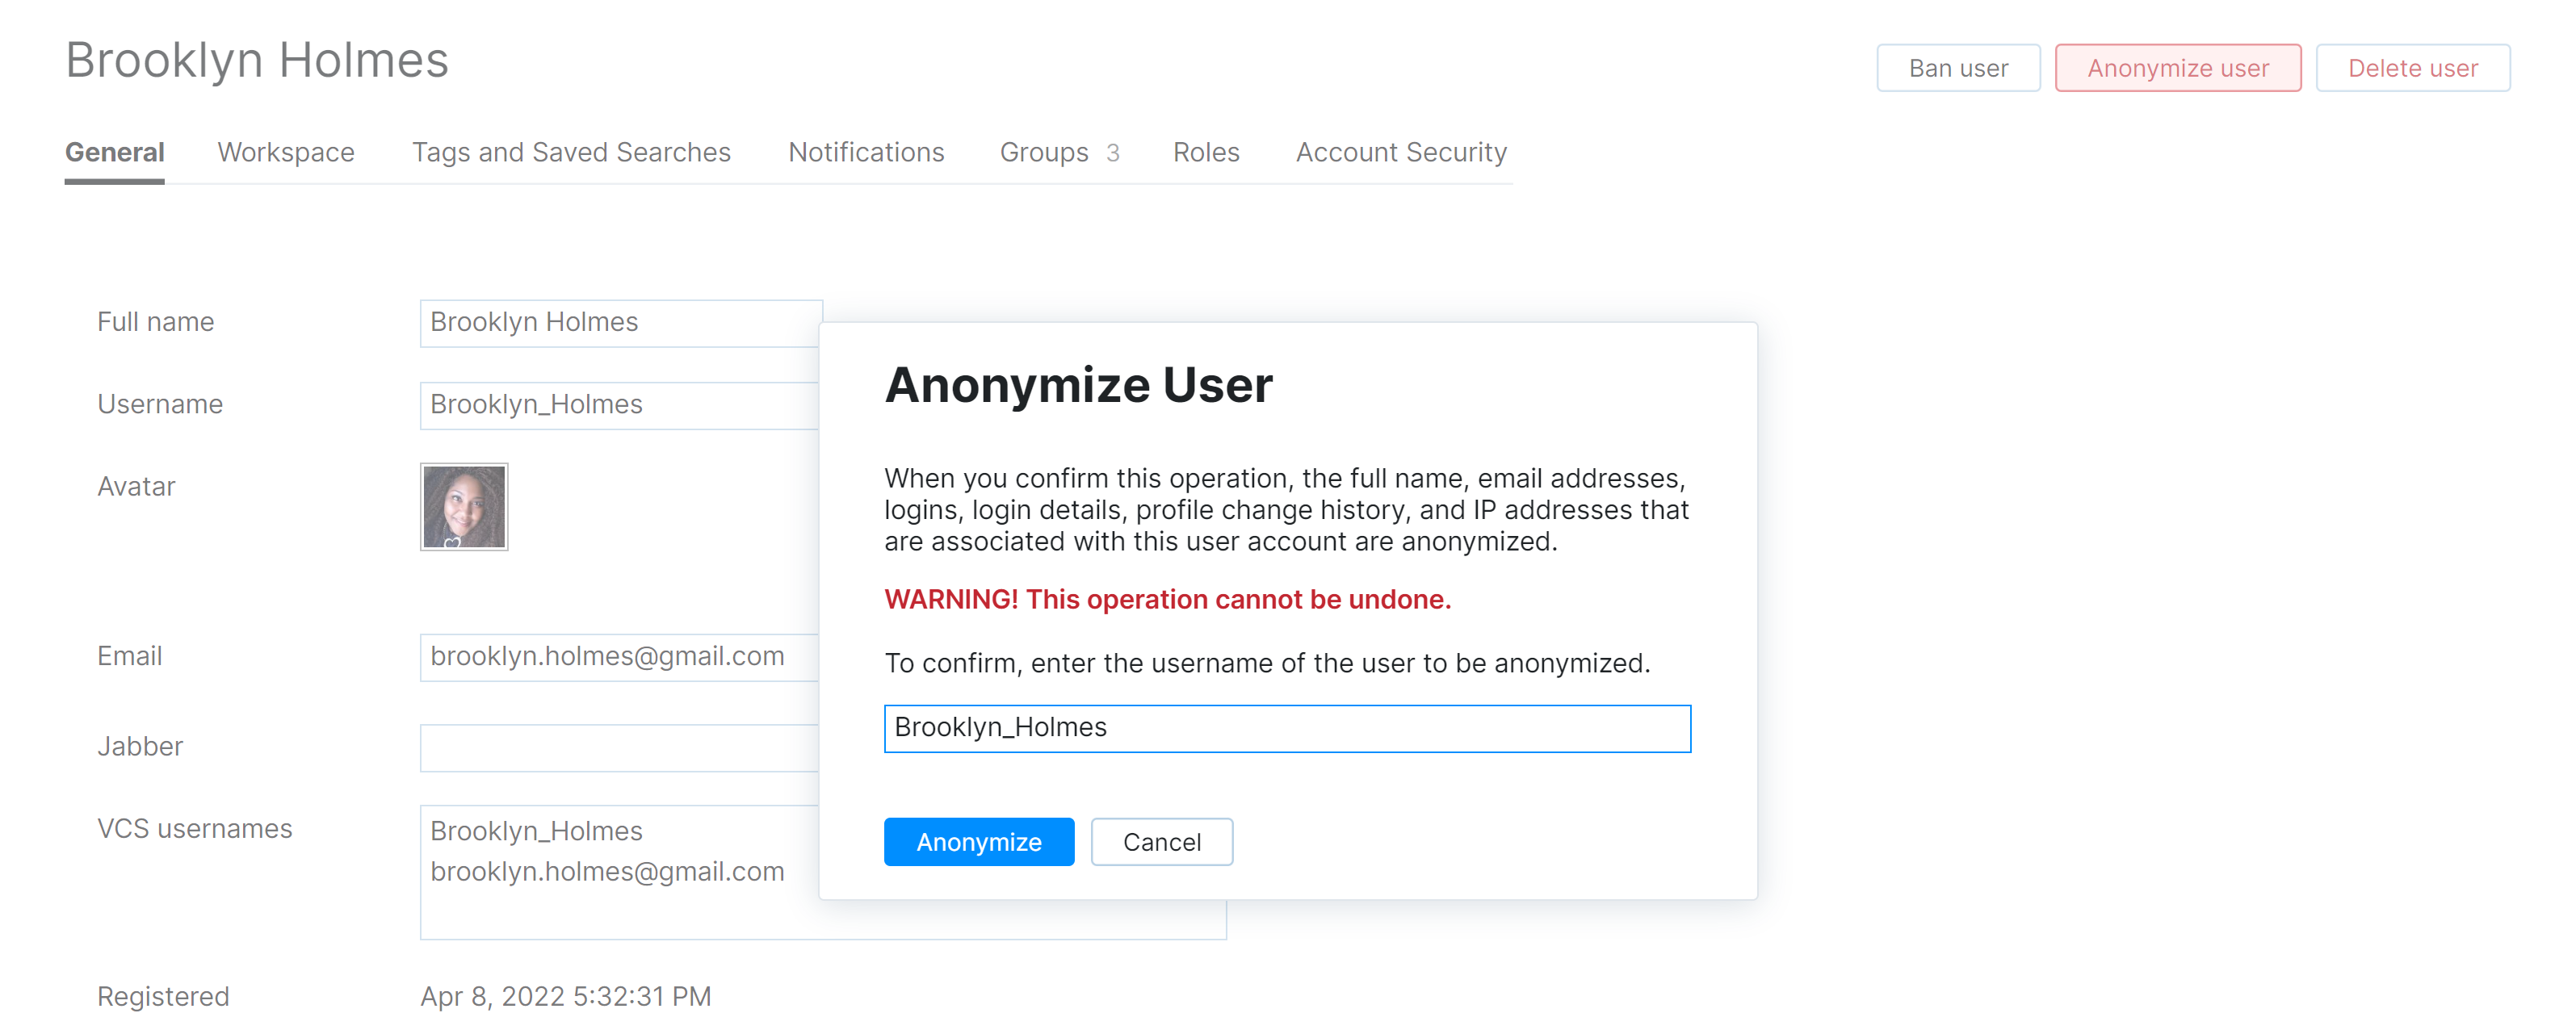Click Brooklyn Holmes's avatar thumbnail

464,507
